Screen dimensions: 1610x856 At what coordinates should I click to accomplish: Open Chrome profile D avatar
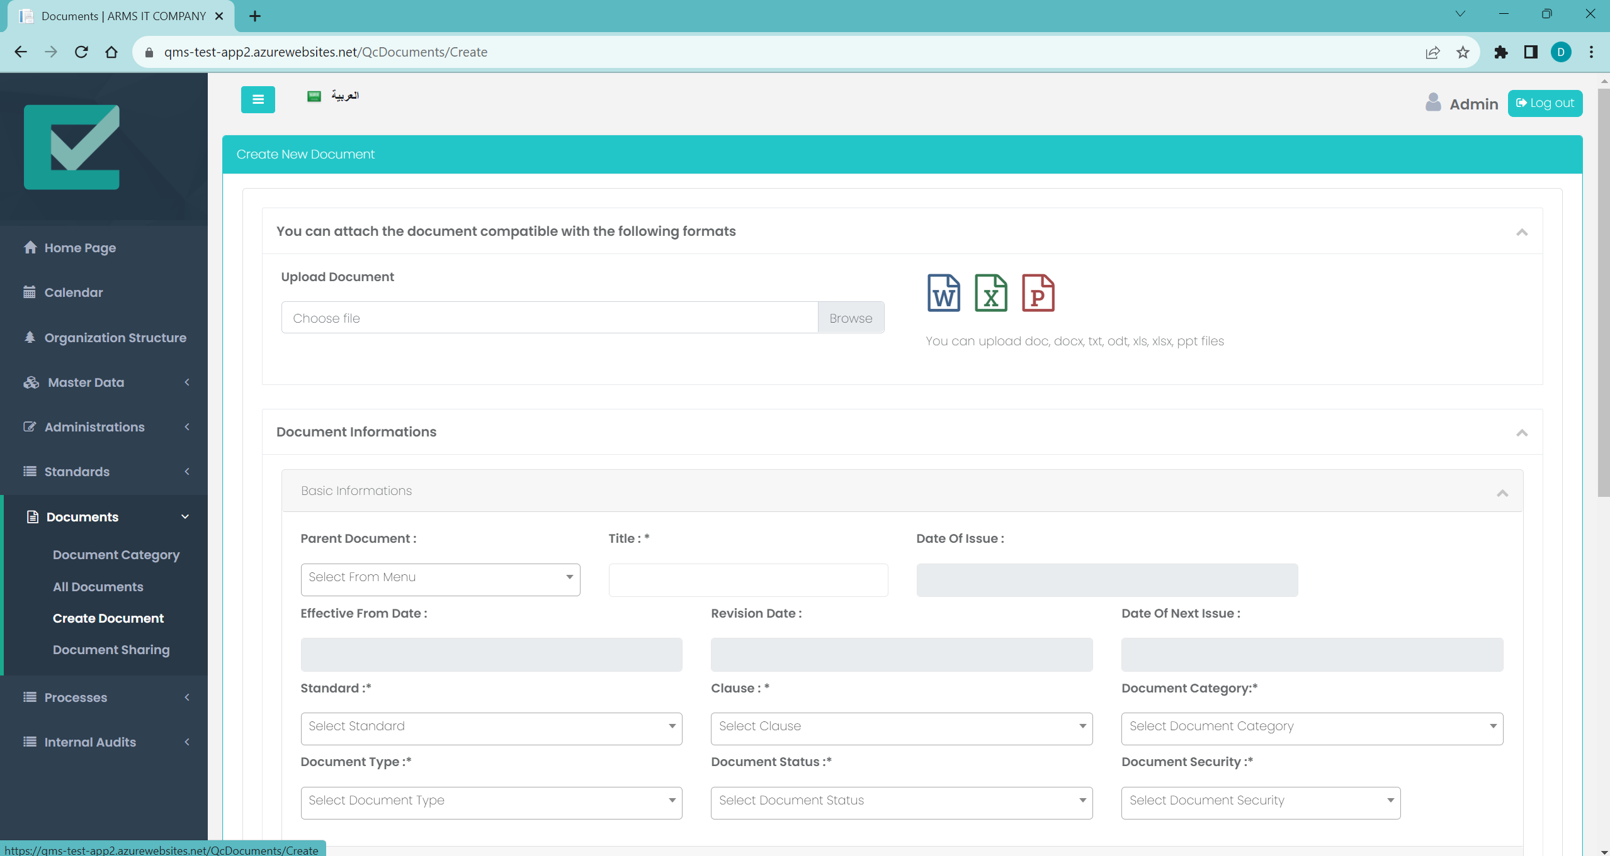click(1561, 52)
